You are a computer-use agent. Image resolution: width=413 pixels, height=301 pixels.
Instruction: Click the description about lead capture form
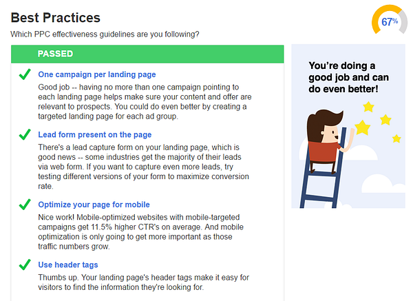point(144,167)
